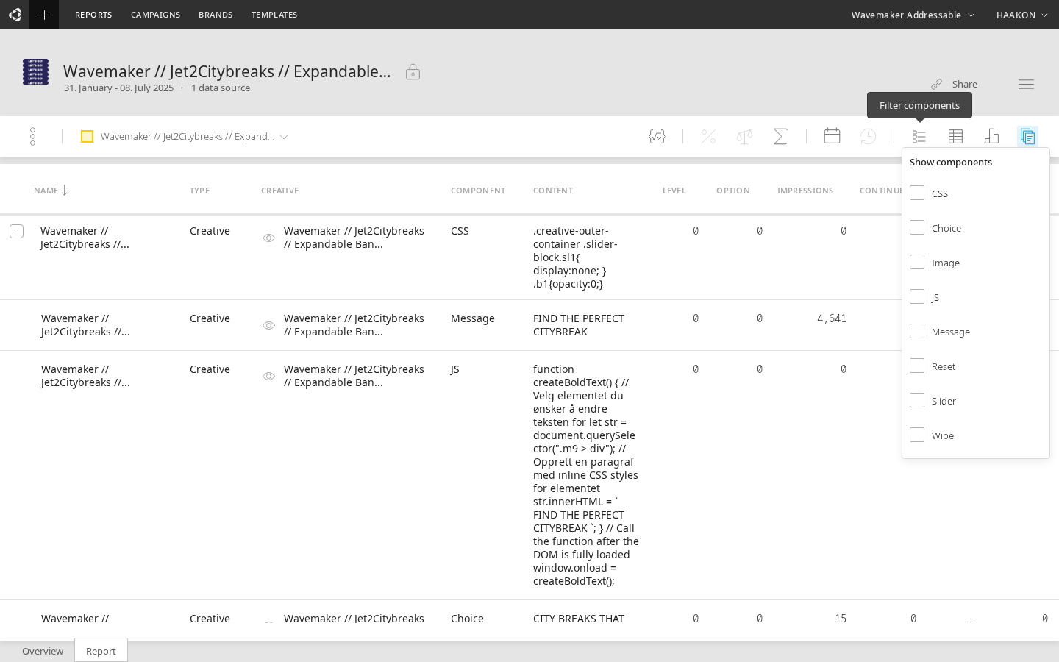Click the plus icon in top bar
1059x662 pixels.
[x=44, y=15]
